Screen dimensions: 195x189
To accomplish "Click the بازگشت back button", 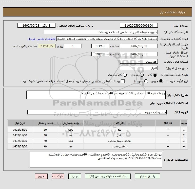I will pos(58,176).
